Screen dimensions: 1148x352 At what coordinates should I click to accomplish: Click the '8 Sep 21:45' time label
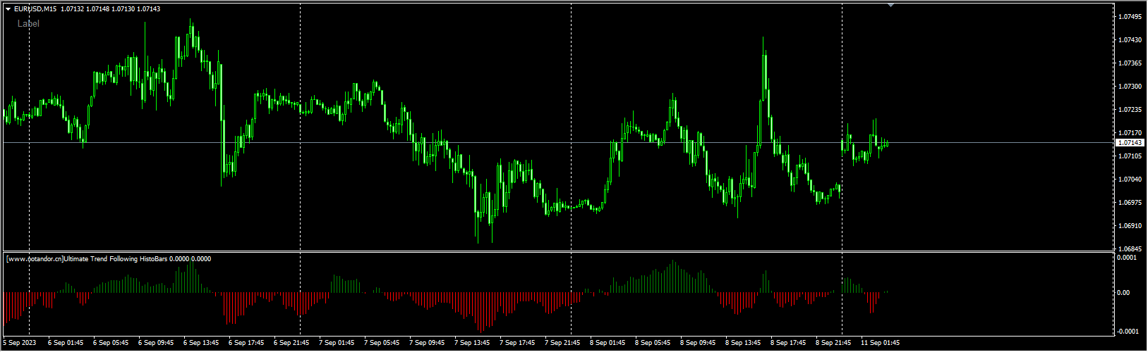tap(833, 343)
